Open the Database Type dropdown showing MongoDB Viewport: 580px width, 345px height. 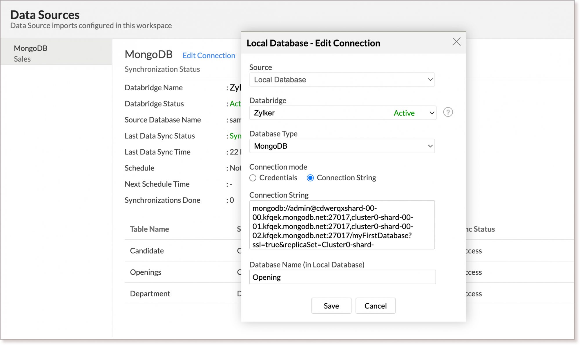(342, 146)
